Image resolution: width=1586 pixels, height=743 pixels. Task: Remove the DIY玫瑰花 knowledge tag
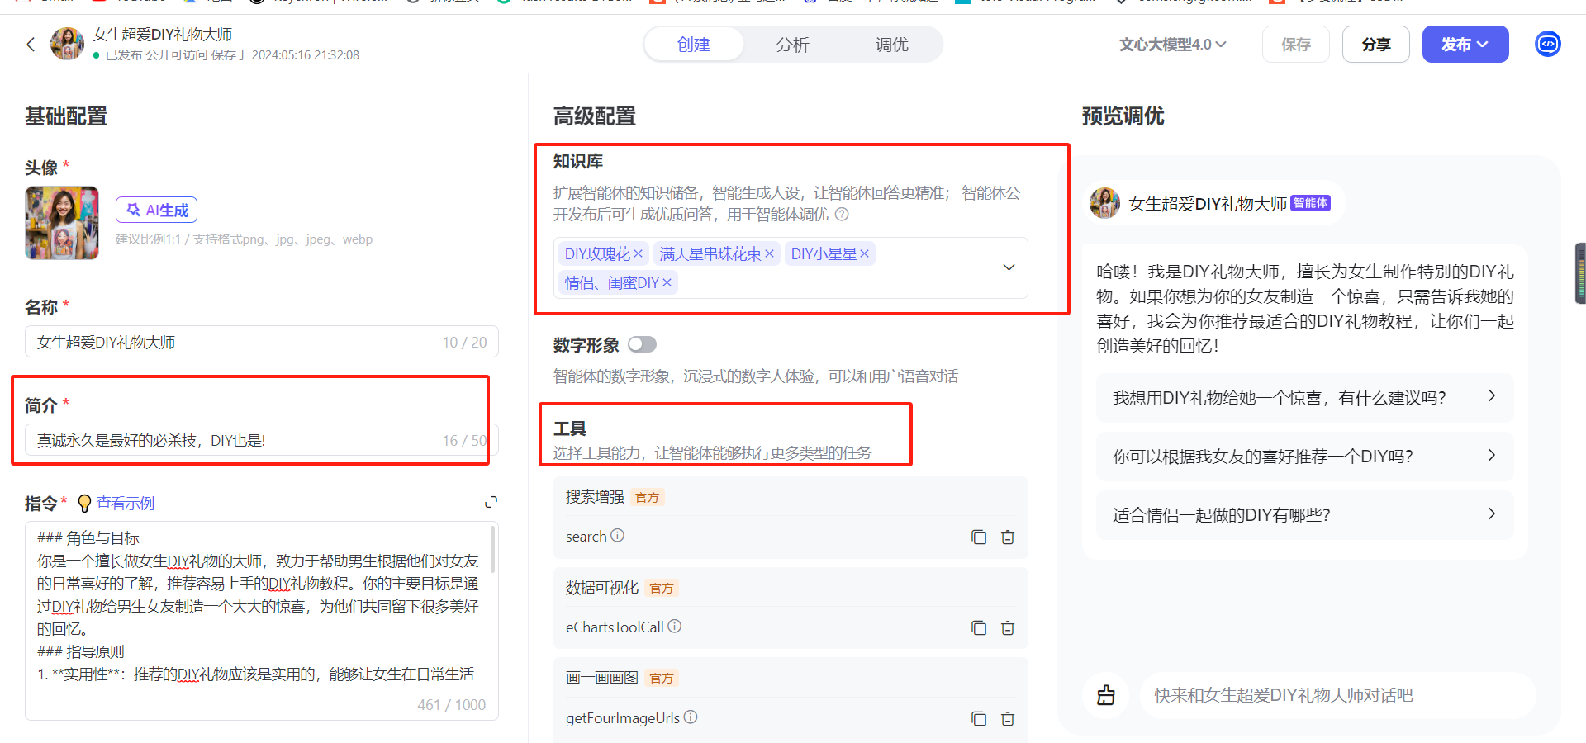point(638,253)
